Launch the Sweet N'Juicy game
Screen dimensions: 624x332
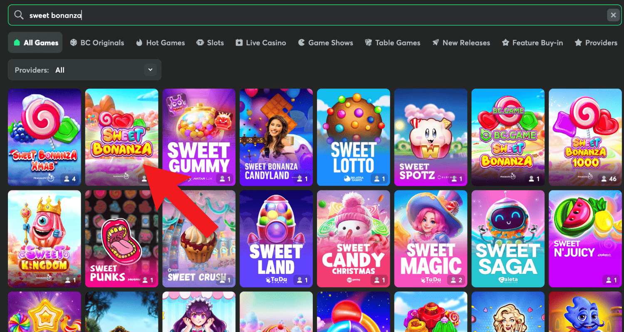tap(585, 239)
